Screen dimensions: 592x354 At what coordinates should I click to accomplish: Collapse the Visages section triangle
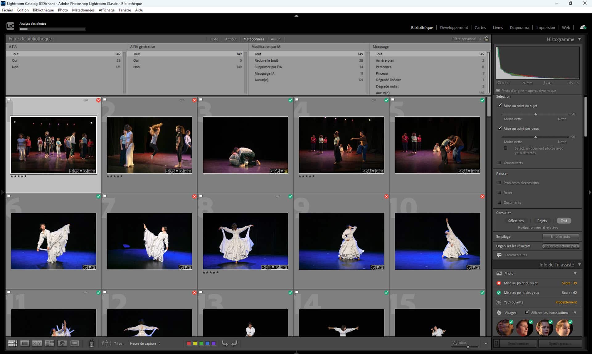pyautogui.click(x=575, y=312)
